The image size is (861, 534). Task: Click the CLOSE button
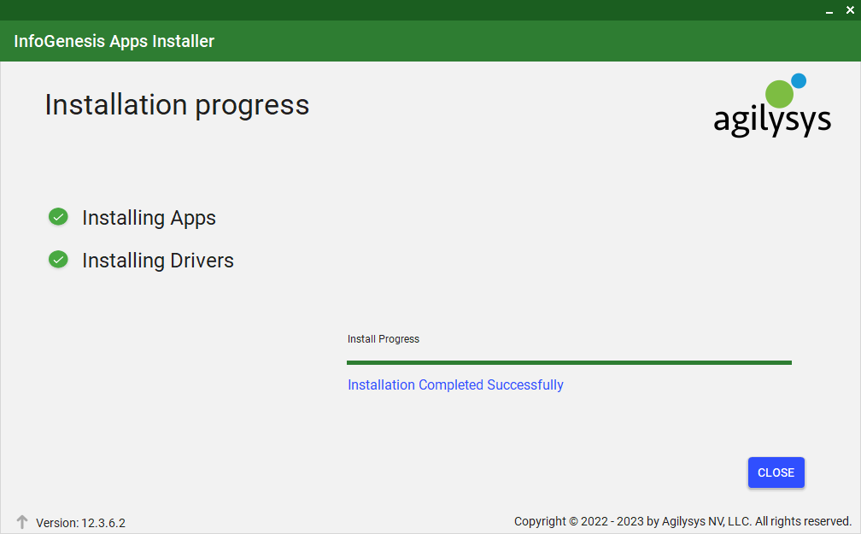(776, 472)
